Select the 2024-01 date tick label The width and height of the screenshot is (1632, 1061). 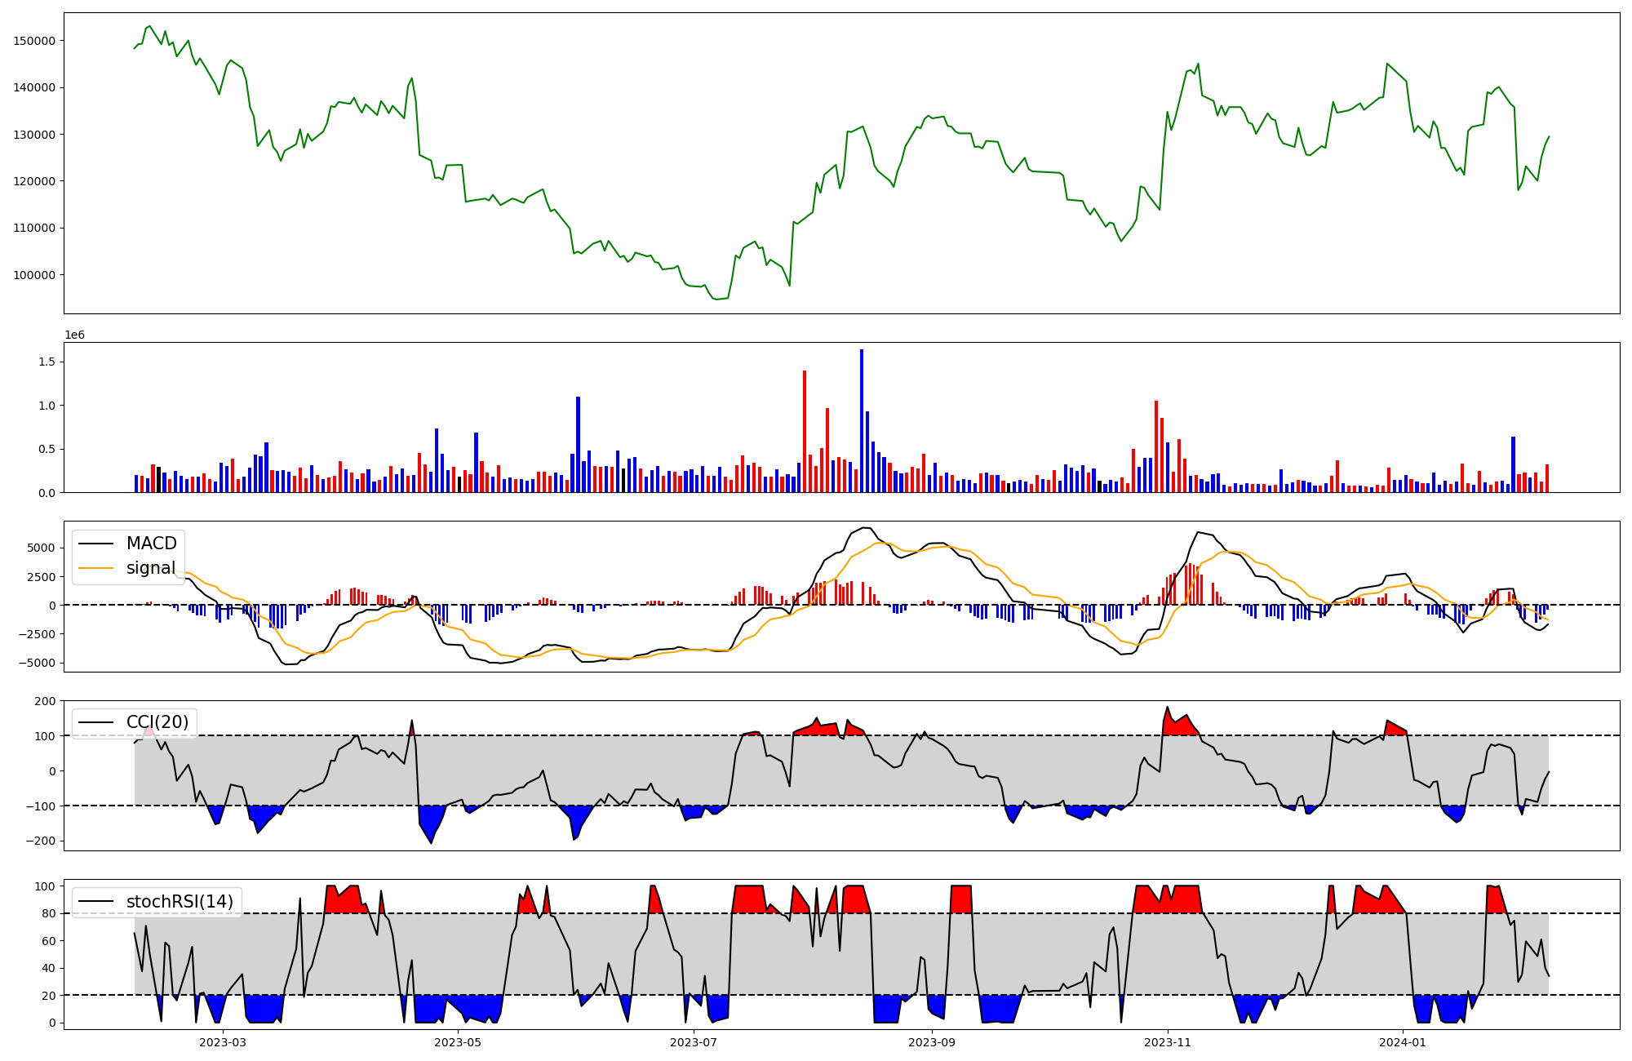tap(1403, 1042)
